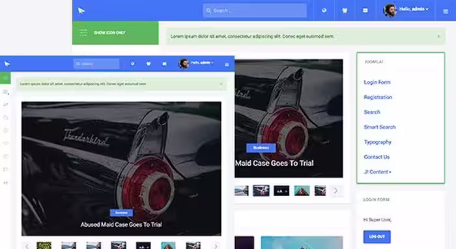This screenshot has height=249, width=456.
Task: Open the blue sky article card in back window
Action: click(302, 242)
